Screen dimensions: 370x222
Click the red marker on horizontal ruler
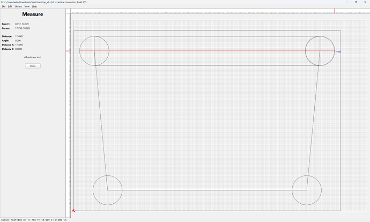[x=335, y=11]
